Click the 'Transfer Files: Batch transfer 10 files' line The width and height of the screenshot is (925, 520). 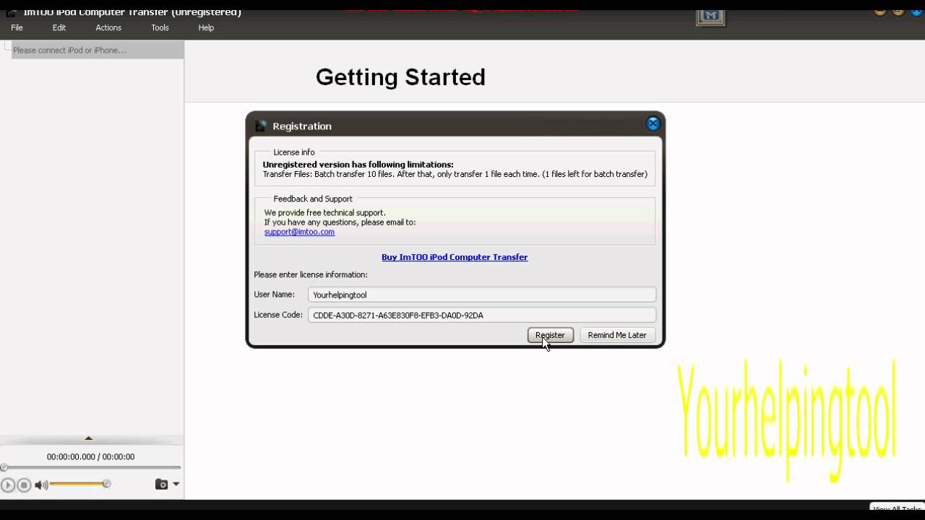tap(455, 174)
